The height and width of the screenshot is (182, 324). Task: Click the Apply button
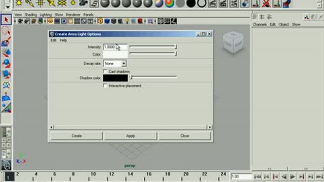tap(131, 136)
